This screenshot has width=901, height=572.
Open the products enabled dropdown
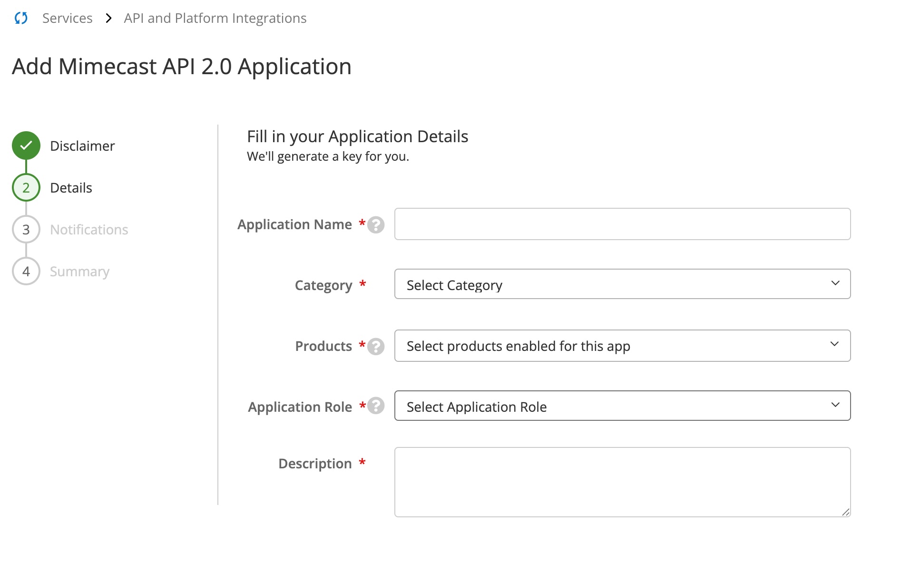622,346
